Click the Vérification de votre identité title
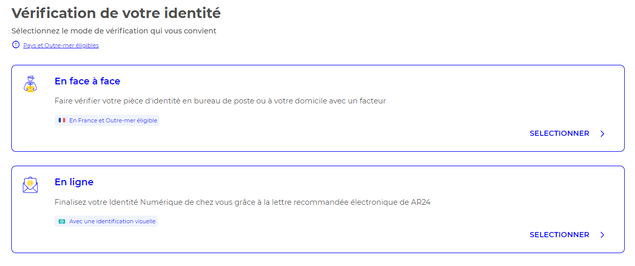Screen dimensions: 635x266 point(116,13)
